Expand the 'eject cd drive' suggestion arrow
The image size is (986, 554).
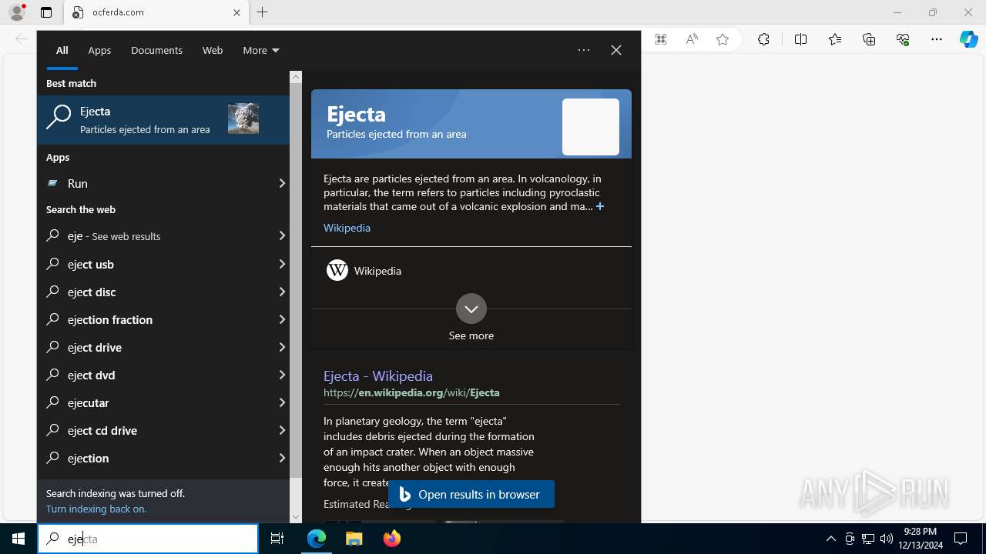282,430
